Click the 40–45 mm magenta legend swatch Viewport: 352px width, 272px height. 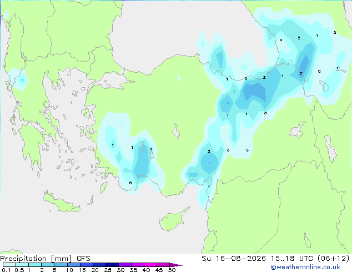coord(150,265)
